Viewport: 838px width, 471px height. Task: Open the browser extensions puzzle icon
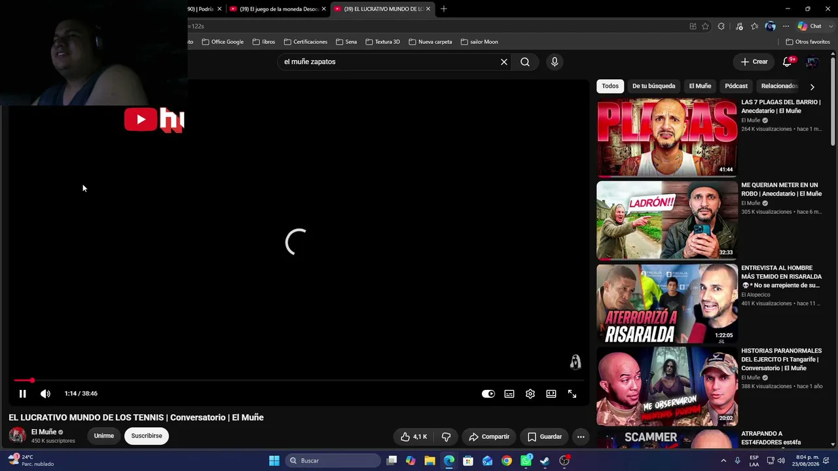coord(721,26)
